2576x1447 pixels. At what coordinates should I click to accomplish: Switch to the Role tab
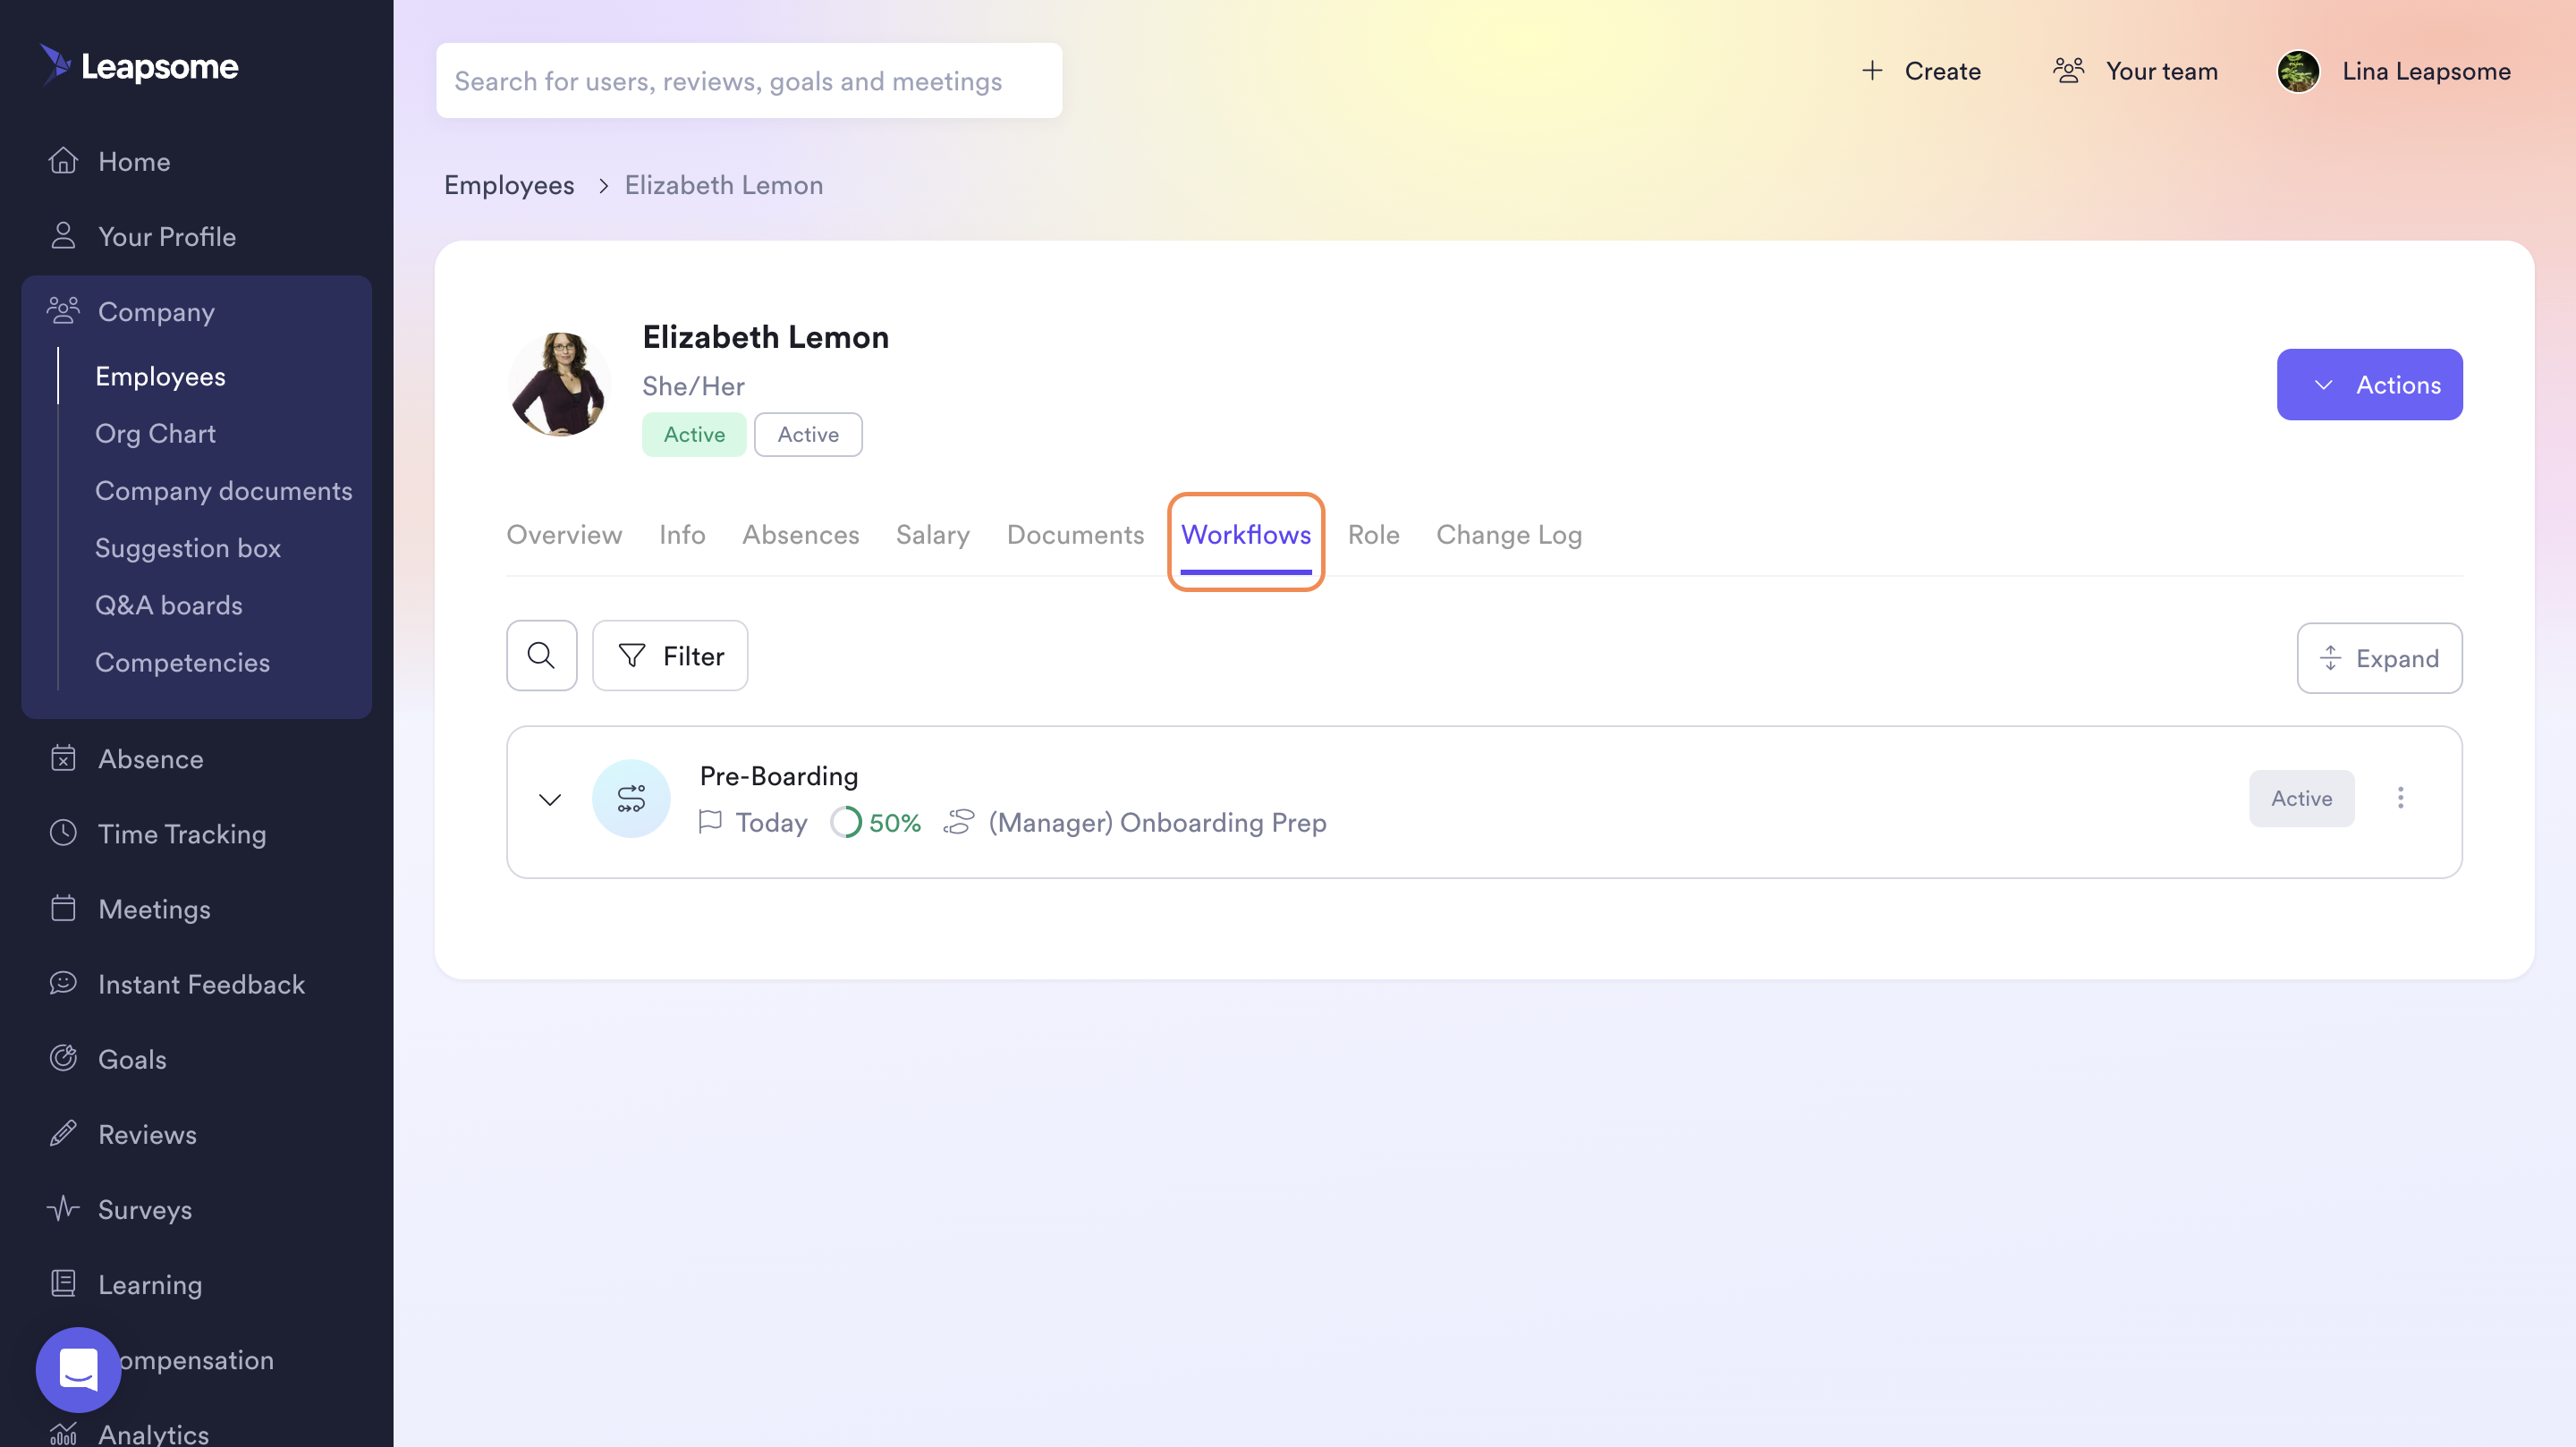click(x=1373, y=534)
